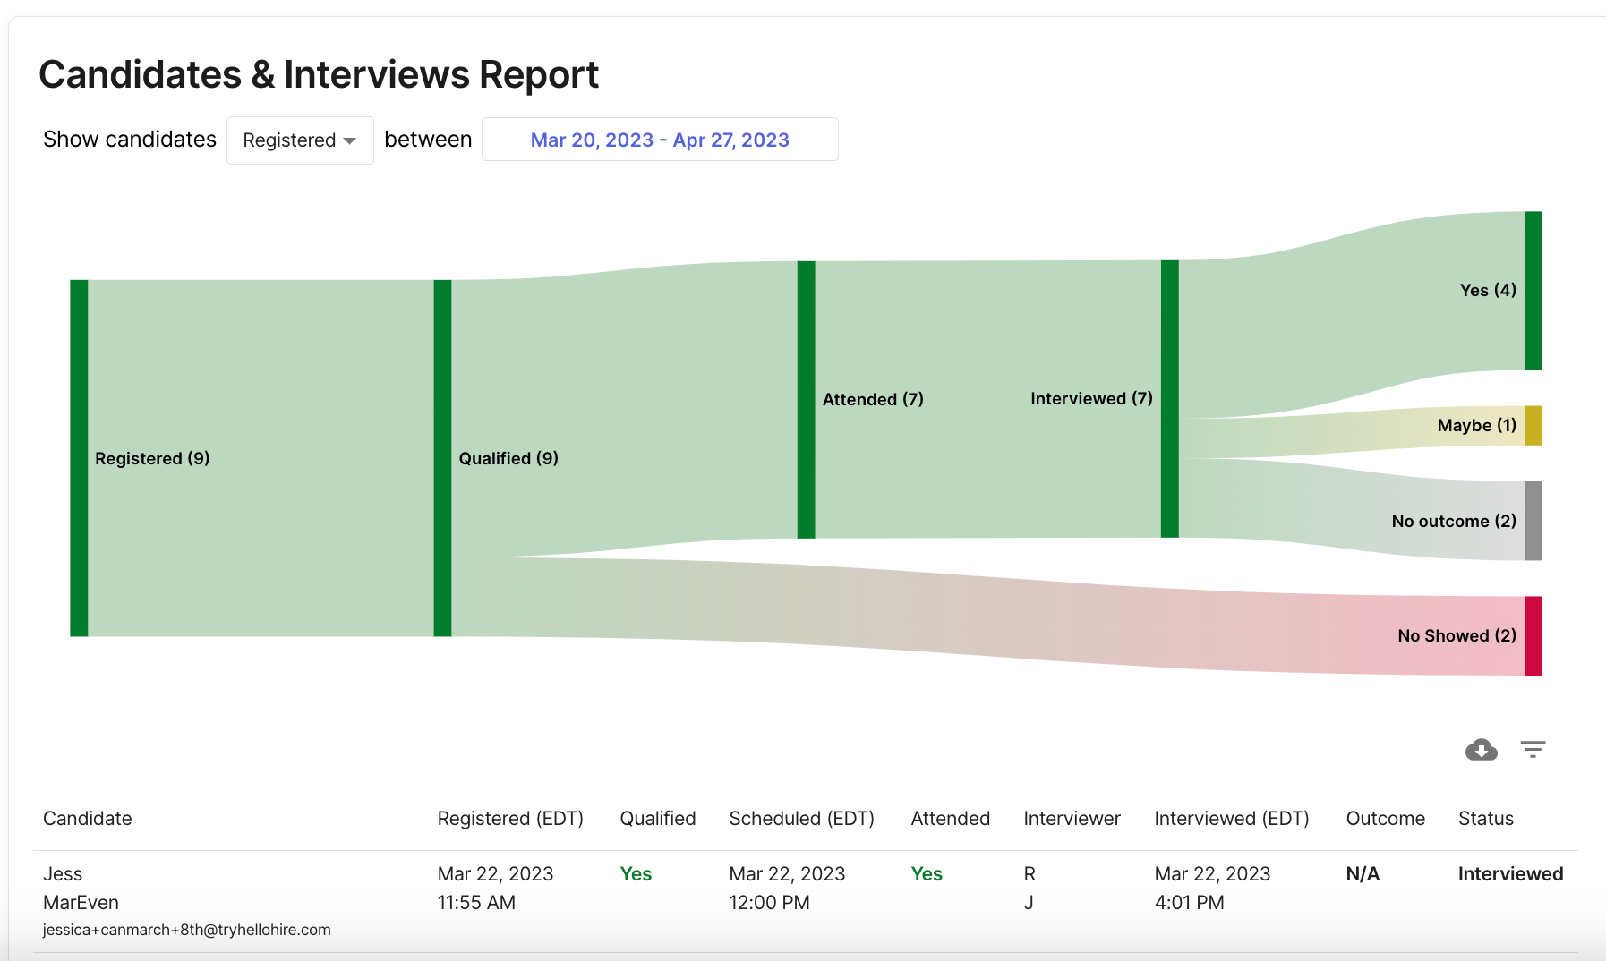Select the Candidates & Interviews Report heading
Image resolution: width=1606 pixels, height=961 pixels.
(319, 74)
